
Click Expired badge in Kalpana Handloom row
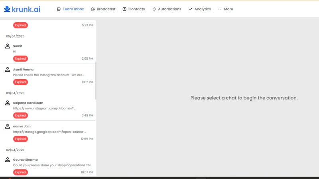pyautogui.click(x=21, y=115)
